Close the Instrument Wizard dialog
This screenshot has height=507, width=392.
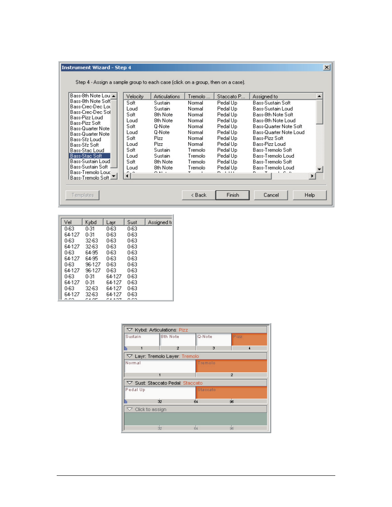(327, 67)
